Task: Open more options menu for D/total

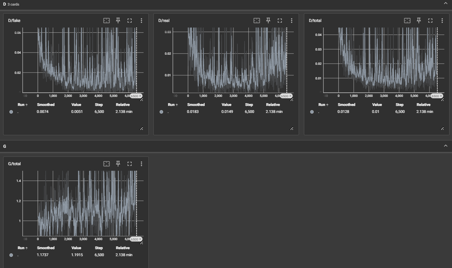Action: pos(442,21)
